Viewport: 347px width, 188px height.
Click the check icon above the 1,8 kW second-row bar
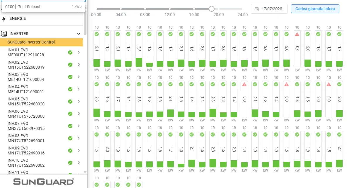pyautogui.click(x=297, y=84)
